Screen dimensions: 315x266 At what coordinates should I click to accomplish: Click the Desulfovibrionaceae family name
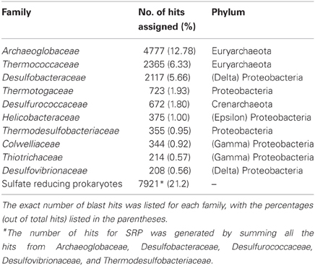(45, 171)
